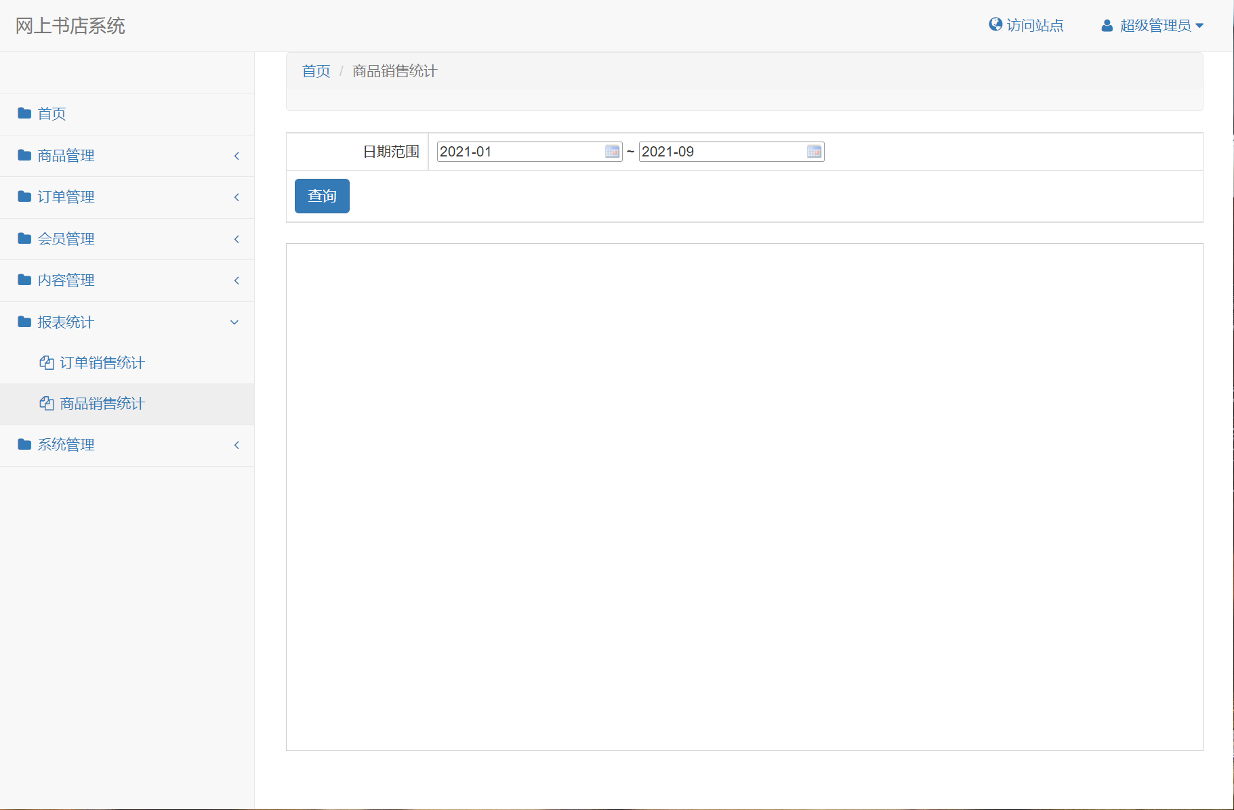Click the 商品销售统计 breadcrumb text

395,71
